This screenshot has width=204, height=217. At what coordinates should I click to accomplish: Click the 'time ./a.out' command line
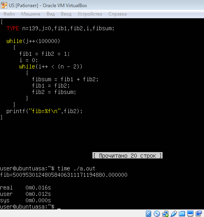48,168
